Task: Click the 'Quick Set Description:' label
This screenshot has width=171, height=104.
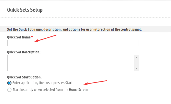Action: tap(24, 52)
